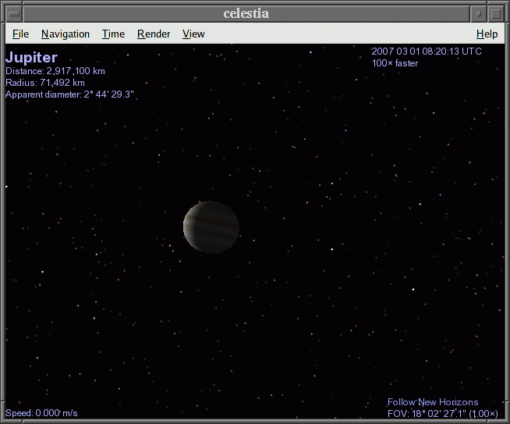Click the Radius 71,492 km text
The image size is (510, 424).
point(45,83)
